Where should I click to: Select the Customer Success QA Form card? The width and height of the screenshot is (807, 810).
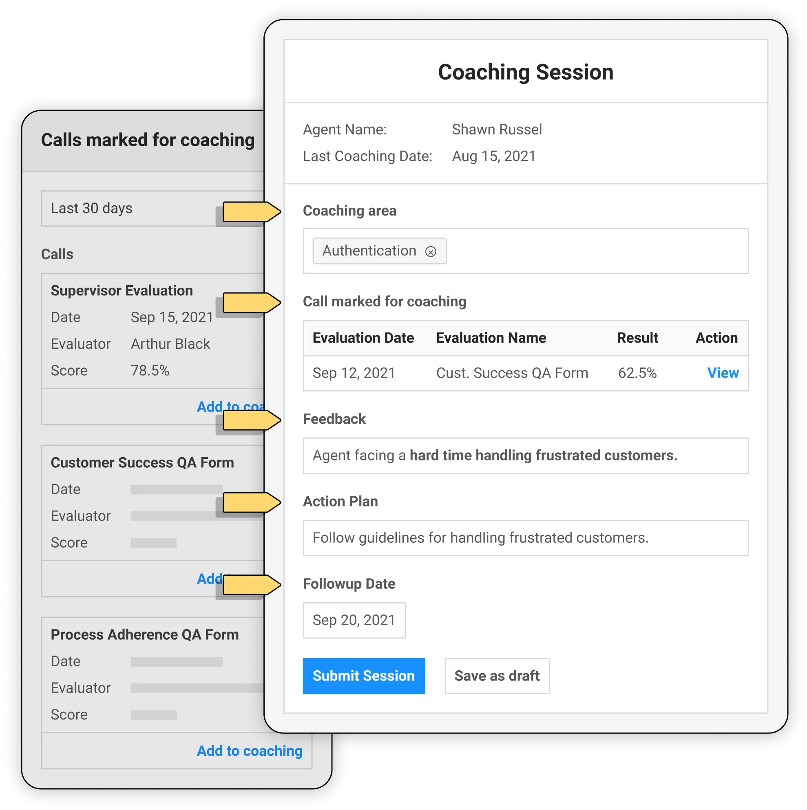click(143, 462)
